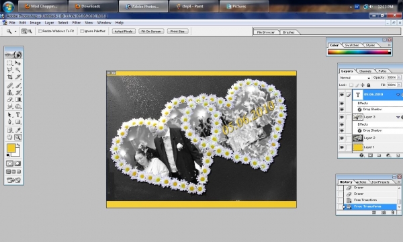Viewport: 403px width, 242px height.
Task: Select the Eyedropper tool
Action: (17, 130)
